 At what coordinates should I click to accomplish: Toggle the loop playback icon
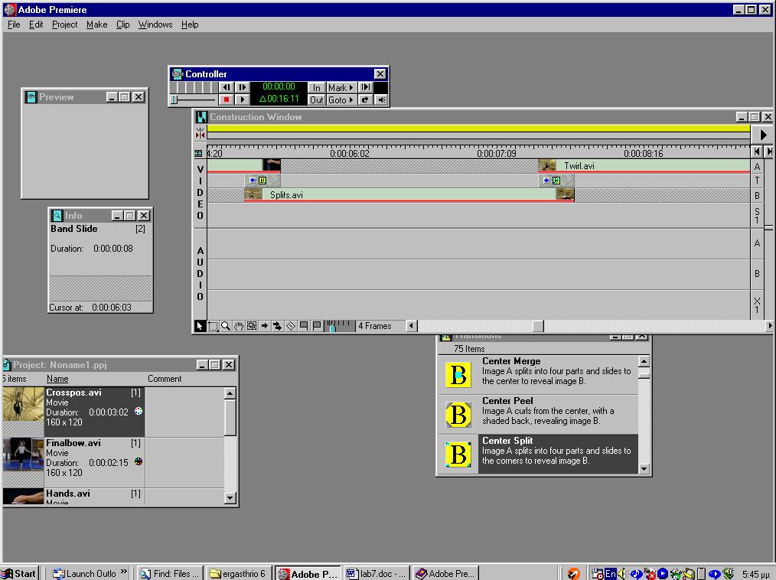point(365,99)
